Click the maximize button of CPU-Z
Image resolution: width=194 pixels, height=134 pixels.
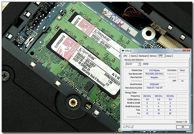180,50
